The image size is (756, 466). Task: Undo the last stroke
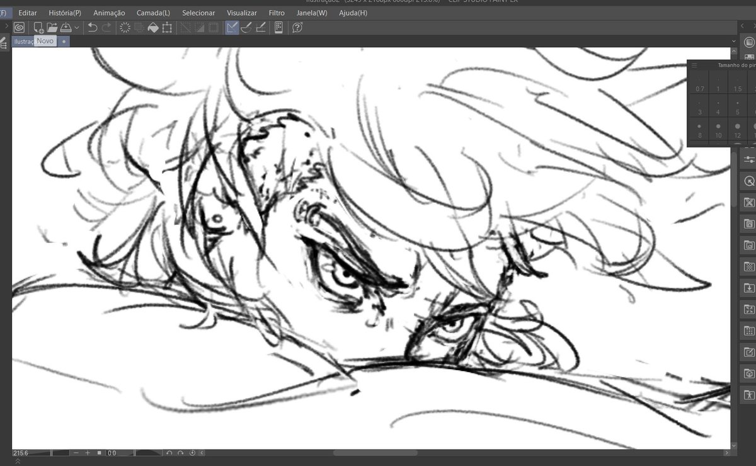(93, 28)
